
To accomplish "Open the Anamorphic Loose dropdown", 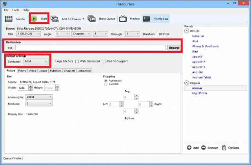I will (x=39, y=97).
